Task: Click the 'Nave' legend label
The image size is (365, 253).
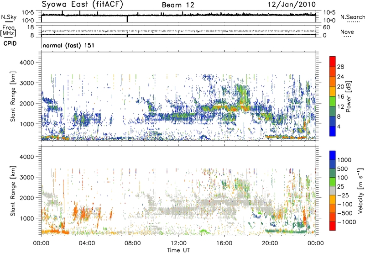Action: pos(347,32)
